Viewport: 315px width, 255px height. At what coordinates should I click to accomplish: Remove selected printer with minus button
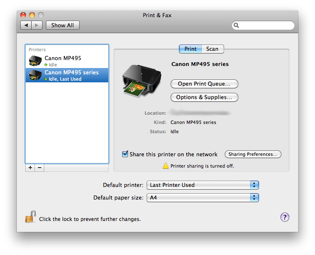click(x=40, y=168)
